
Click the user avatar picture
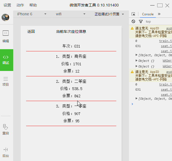(5, 17)
